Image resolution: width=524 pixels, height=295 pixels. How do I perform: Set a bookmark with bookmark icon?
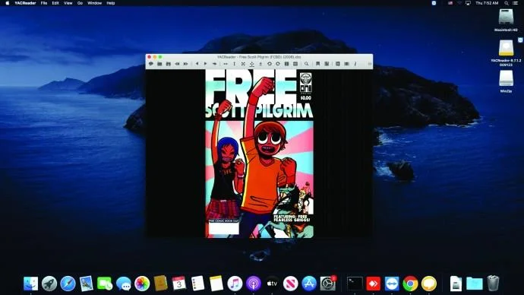tap(317, 64)
